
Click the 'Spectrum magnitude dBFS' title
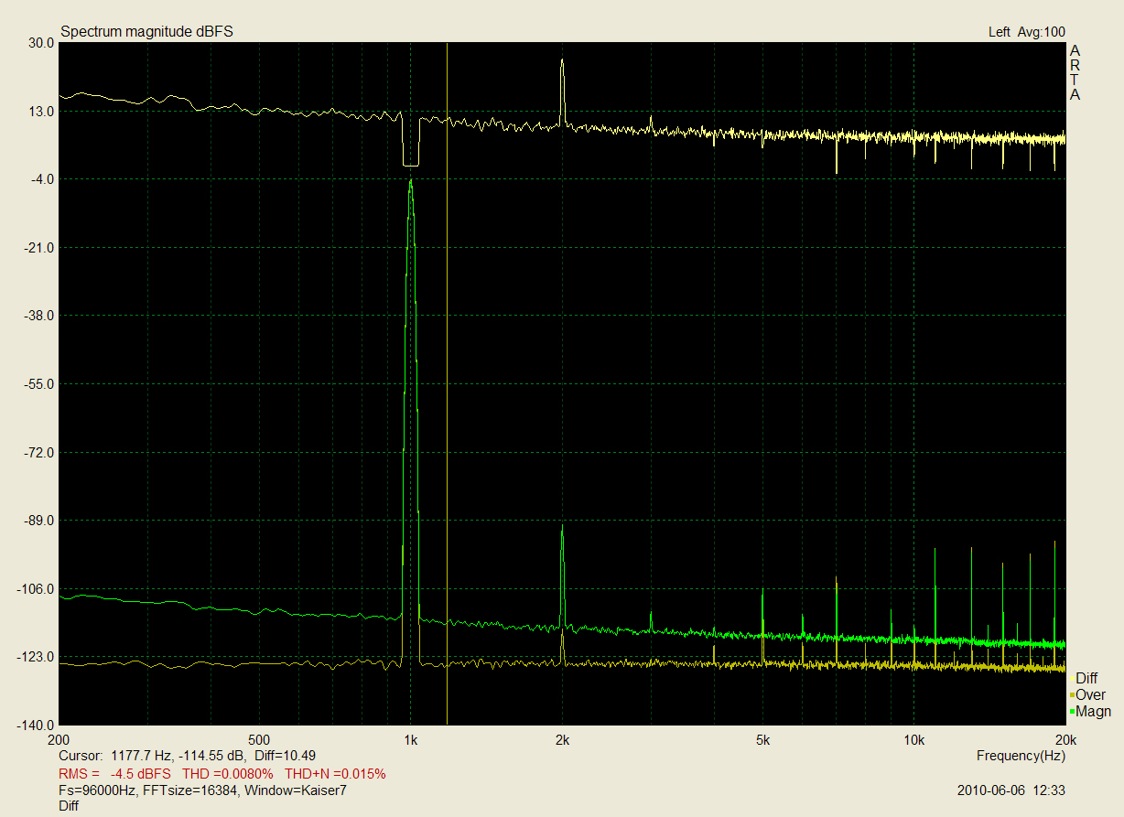tap(146, 32)
